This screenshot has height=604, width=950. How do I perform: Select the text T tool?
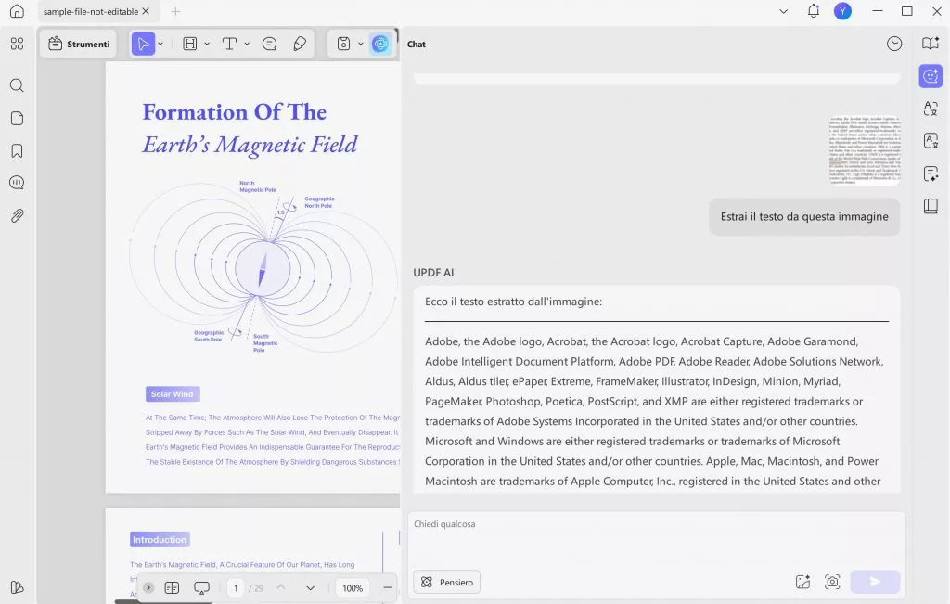pyautogui.click(x=230, y=44)
